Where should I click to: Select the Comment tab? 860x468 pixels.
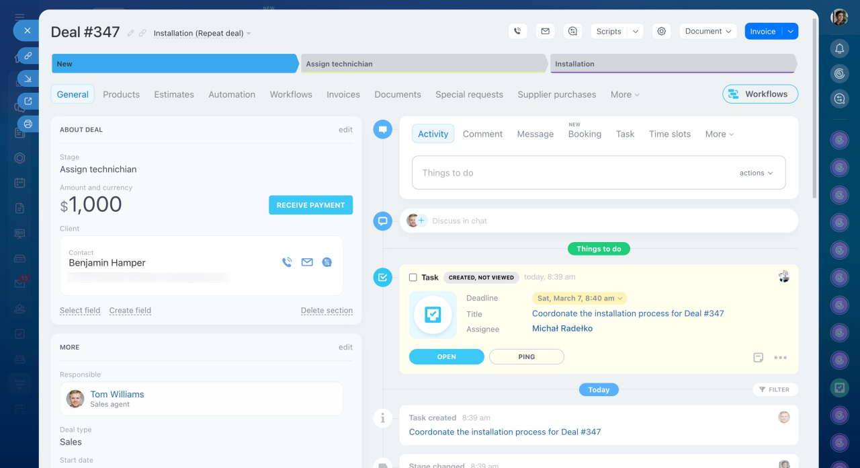[482, 134]
